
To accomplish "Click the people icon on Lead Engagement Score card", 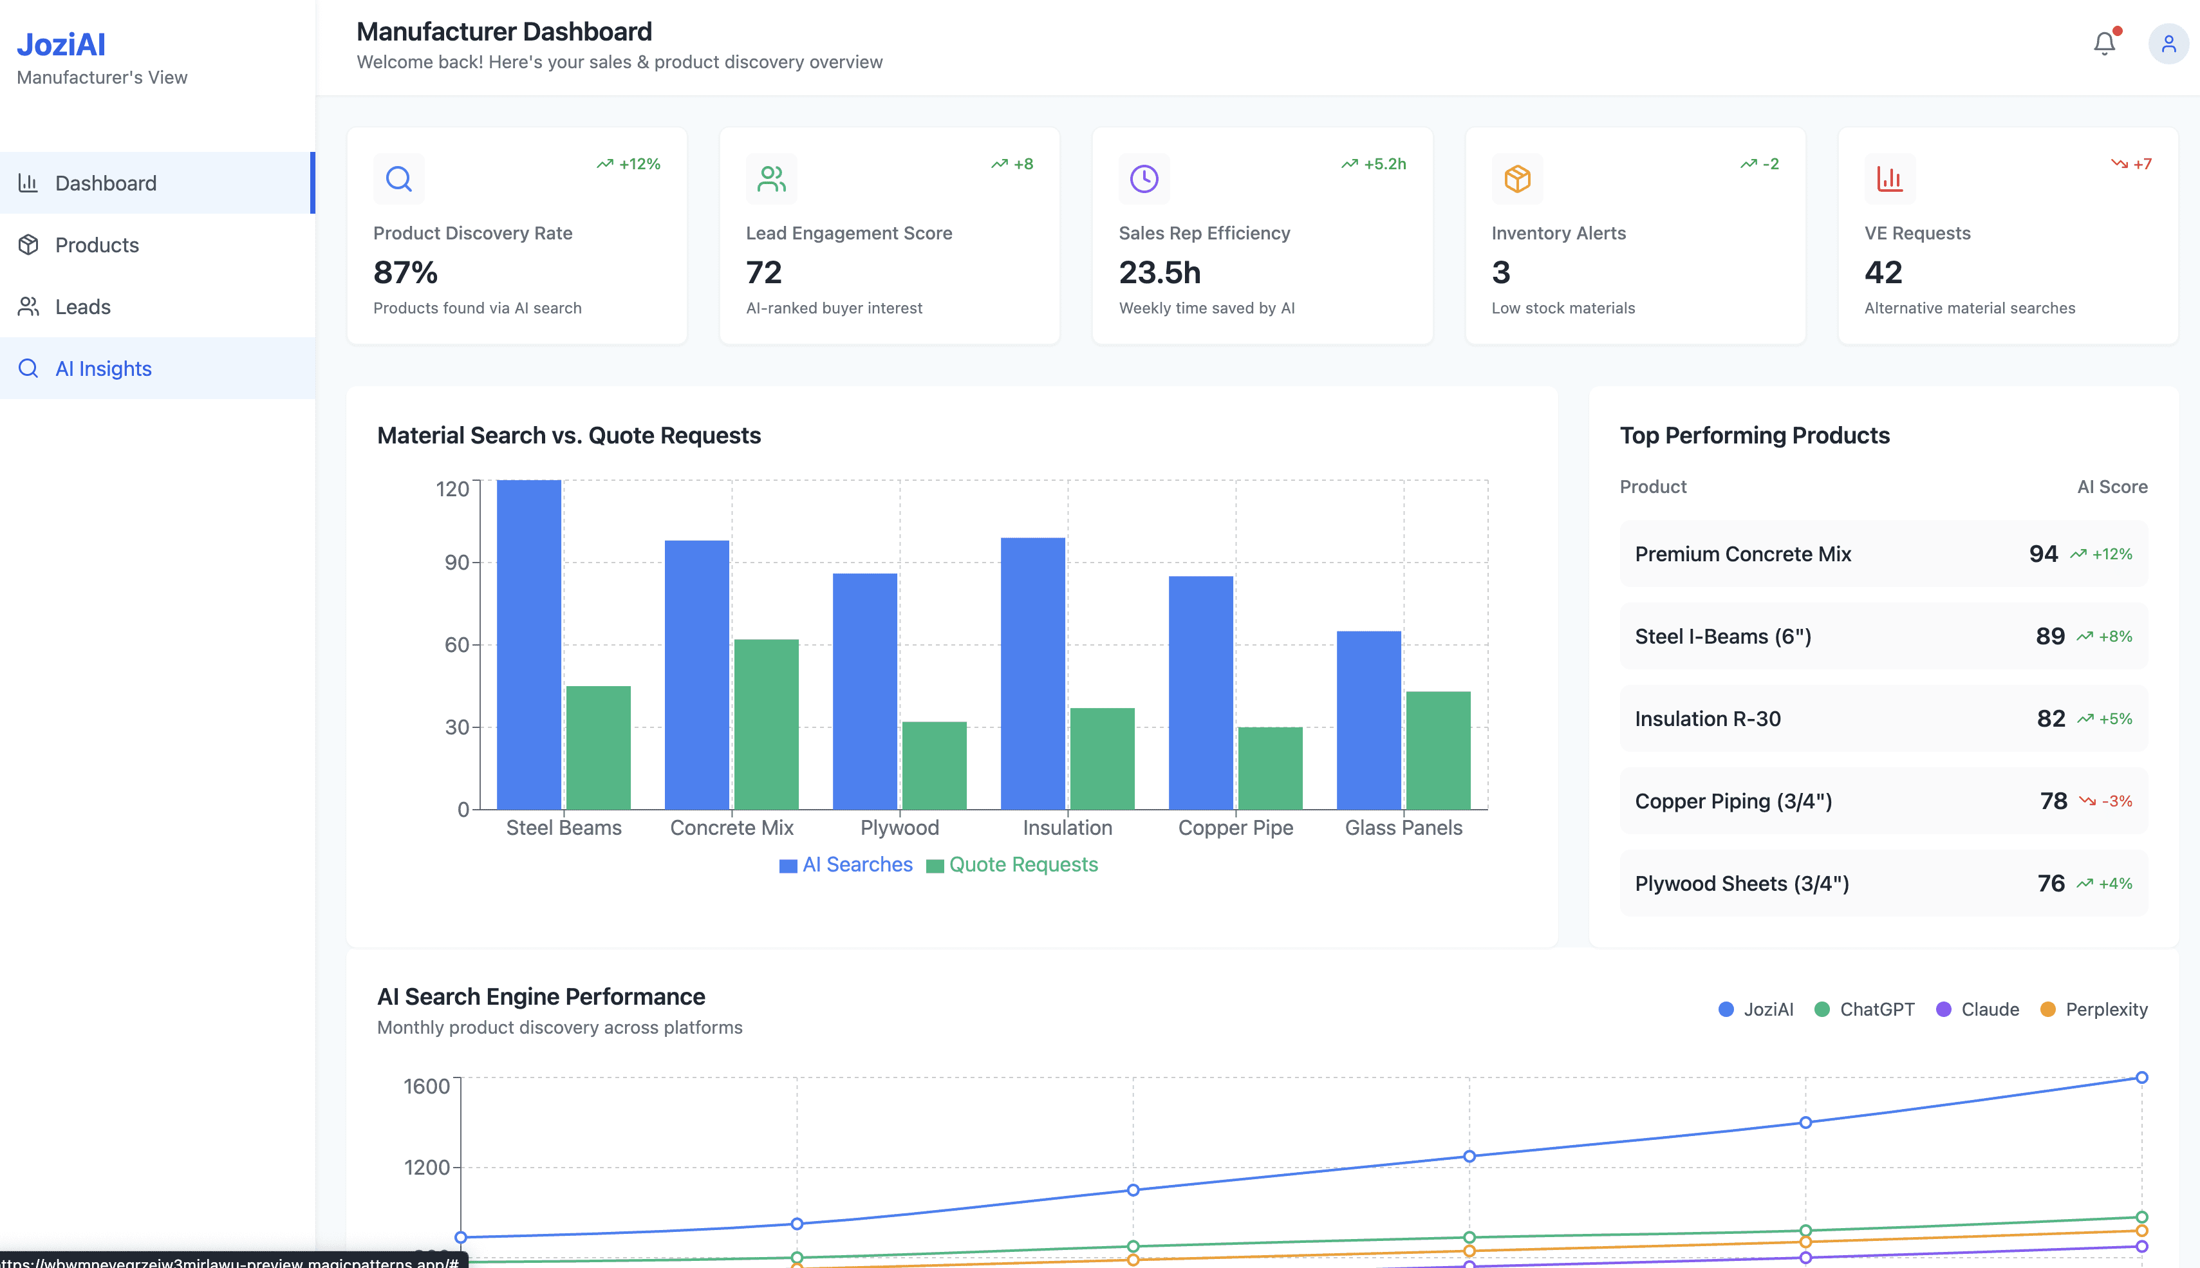I will coord(771,178).
